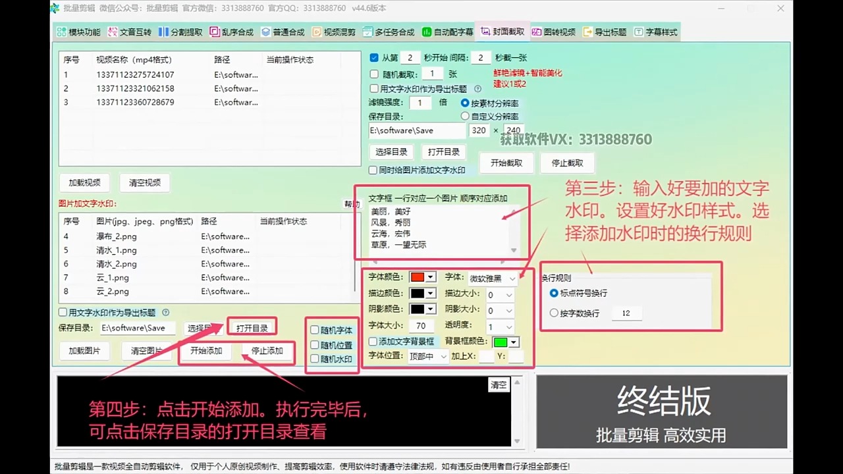Click 清空 button on log panel
Screen dimensions: 843x474
[499, 384]
